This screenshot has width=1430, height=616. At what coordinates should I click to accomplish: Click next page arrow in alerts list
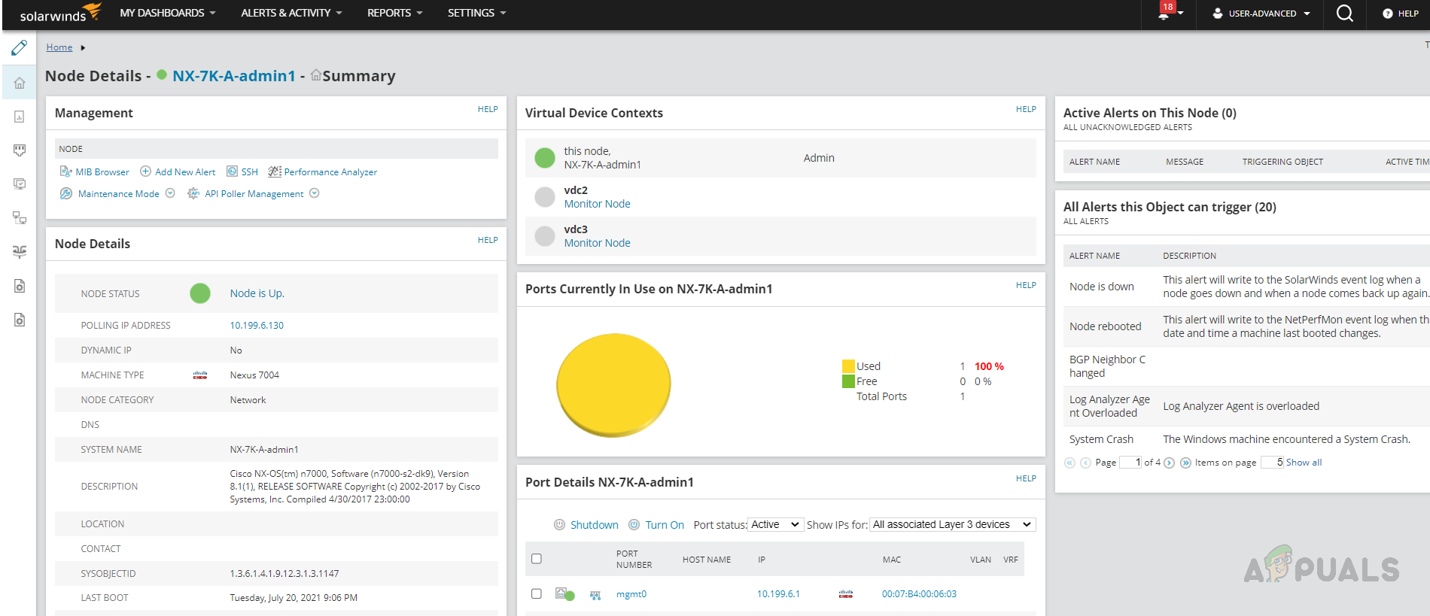[1169, 463]
